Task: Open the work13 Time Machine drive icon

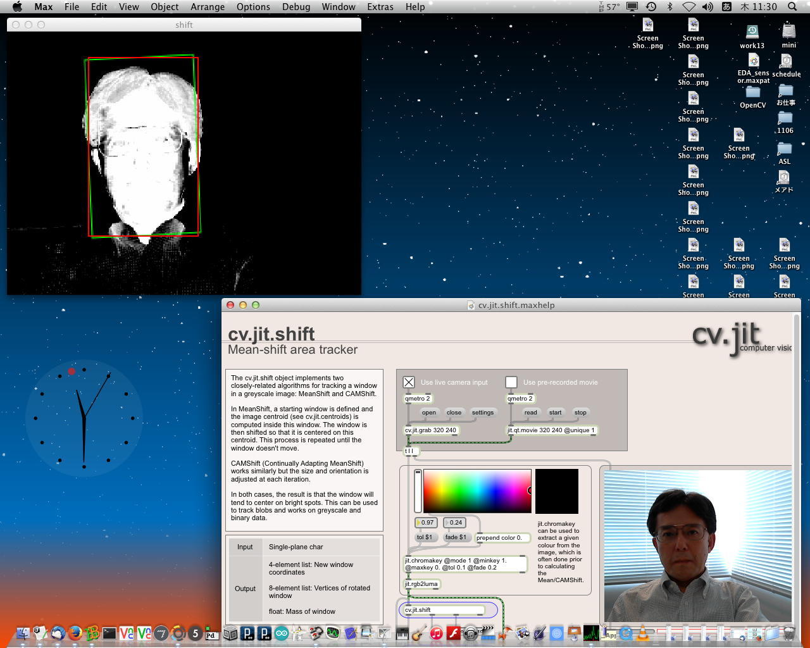Action: [x=752, y=32]
